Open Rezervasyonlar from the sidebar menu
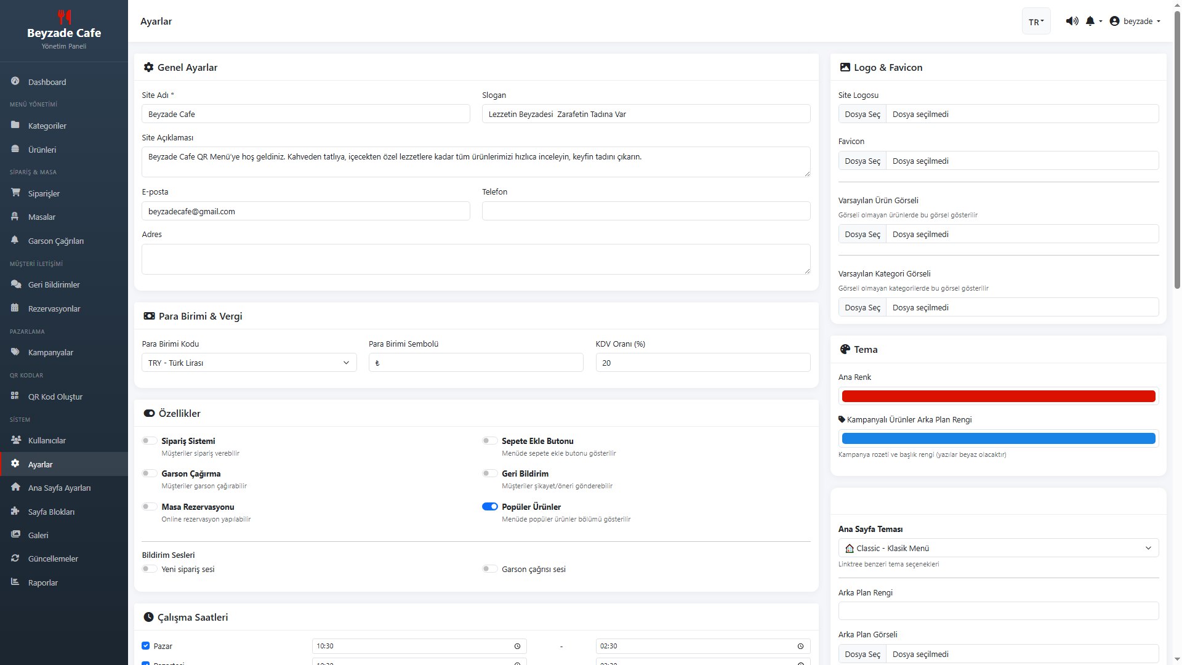This screenshot has width=1182, height=665. click(x=54, y=308)
